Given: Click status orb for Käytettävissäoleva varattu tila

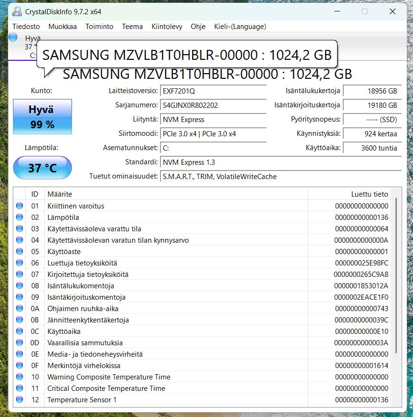Looking at the screenshot, I should pyautogui.click(x=19, y=228).
